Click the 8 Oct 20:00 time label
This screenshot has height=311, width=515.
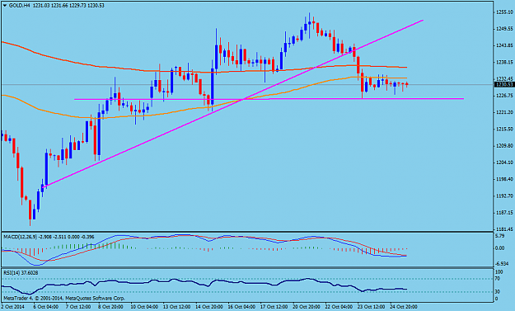pos(111,307)
